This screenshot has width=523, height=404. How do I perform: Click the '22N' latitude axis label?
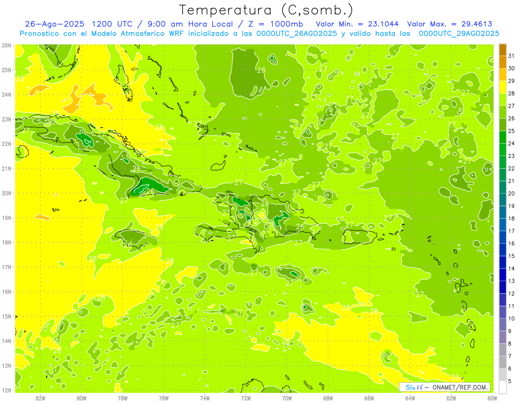[x=7, y=144]
